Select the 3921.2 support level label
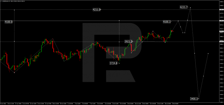The height and width of the screenshot is (105, 224). [128, 42]
